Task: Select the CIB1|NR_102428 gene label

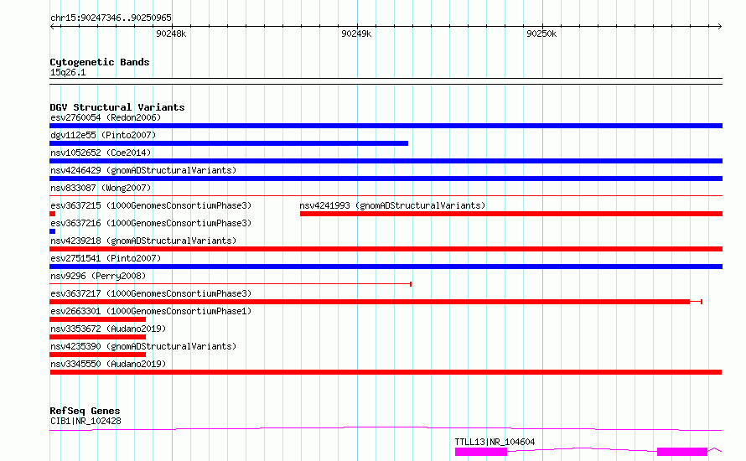Action: click(x=85, y=421)
